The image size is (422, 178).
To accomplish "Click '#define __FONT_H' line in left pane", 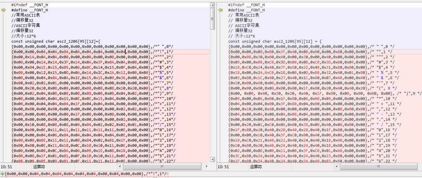I will tap(30, 10).
